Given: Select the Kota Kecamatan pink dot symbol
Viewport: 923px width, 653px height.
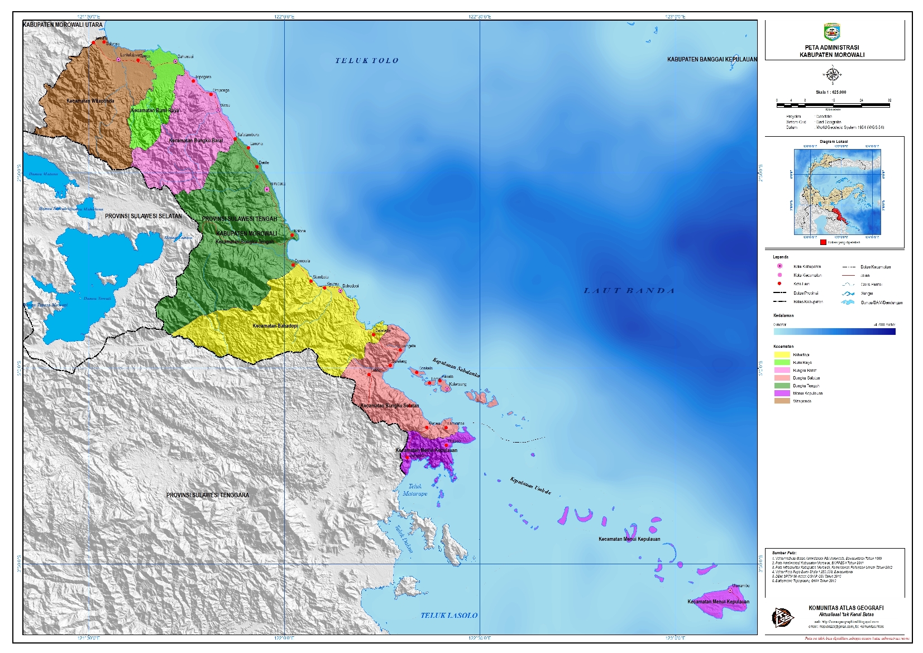Looking at the screenshot, I should coord(779,275).
